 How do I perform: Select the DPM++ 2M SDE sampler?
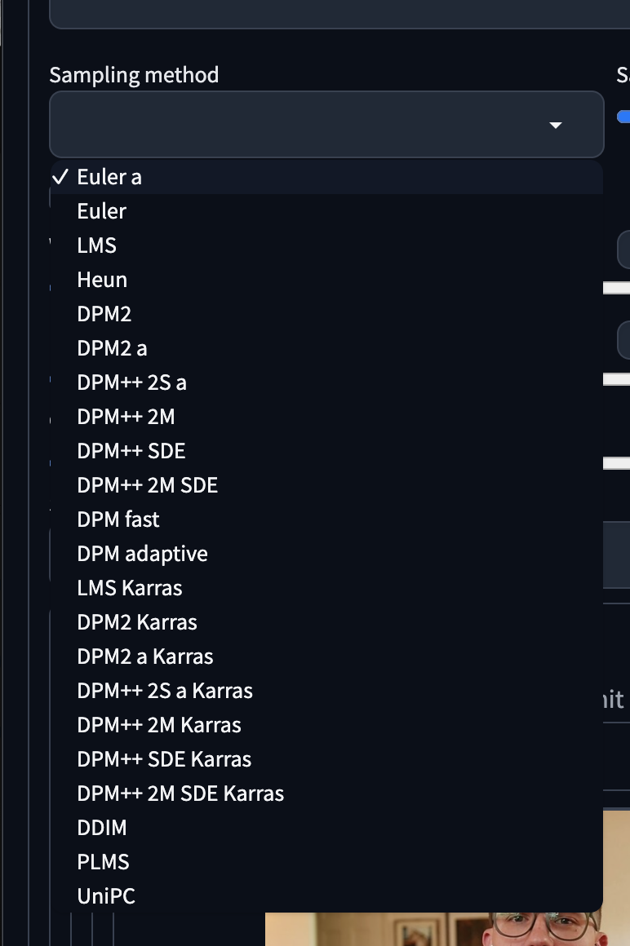147,484
